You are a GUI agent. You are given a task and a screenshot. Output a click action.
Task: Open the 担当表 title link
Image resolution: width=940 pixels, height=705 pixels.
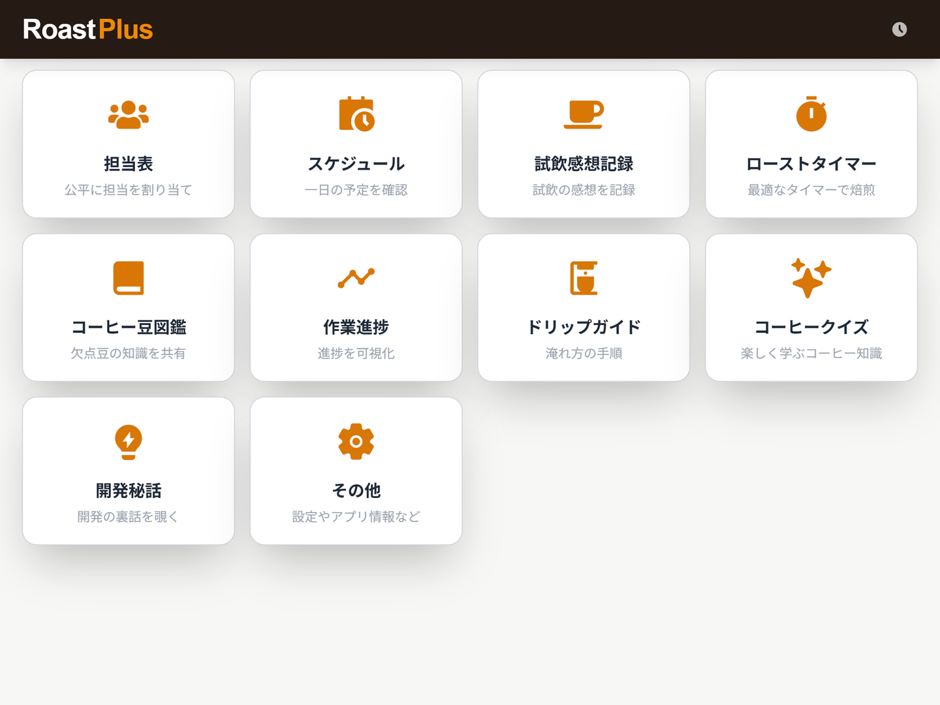point(129,164)
